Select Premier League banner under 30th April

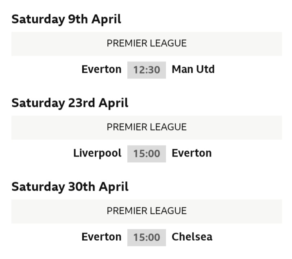[146, 211]
